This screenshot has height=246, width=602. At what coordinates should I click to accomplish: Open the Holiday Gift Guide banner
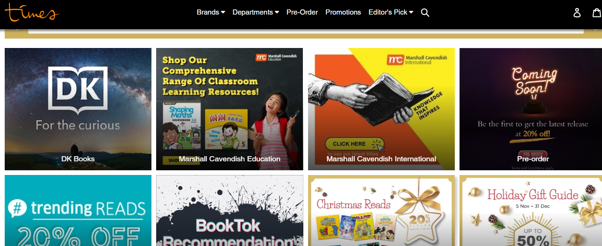[x=531, y=211]
